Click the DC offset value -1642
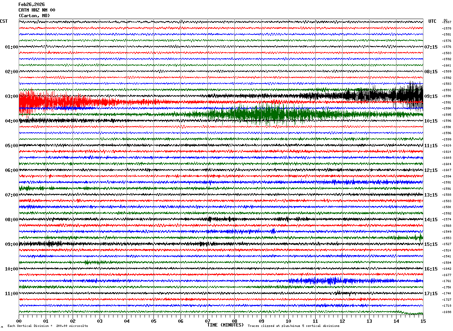Screen dimensions: 453x331 [447, 269]
